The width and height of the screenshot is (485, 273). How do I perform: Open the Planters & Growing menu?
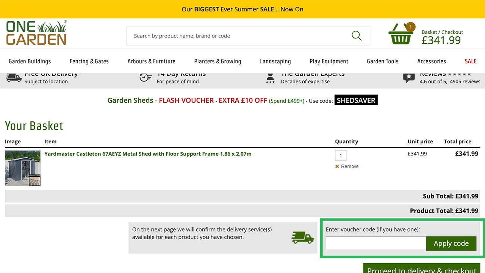[x=217, y=61]
